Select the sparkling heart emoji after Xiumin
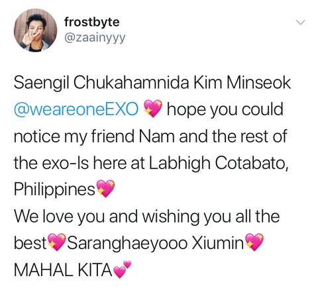Screen dimensions: 318x288 [x=254, y=242]
